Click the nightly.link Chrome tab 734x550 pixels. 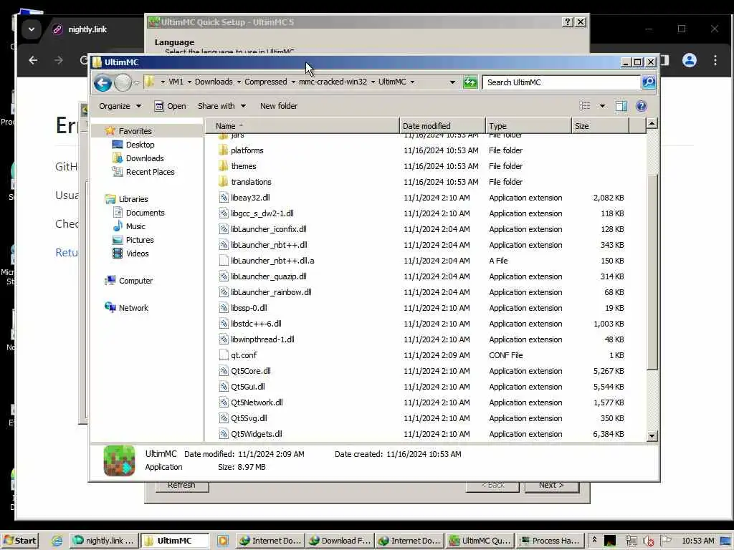click(87, 29)
